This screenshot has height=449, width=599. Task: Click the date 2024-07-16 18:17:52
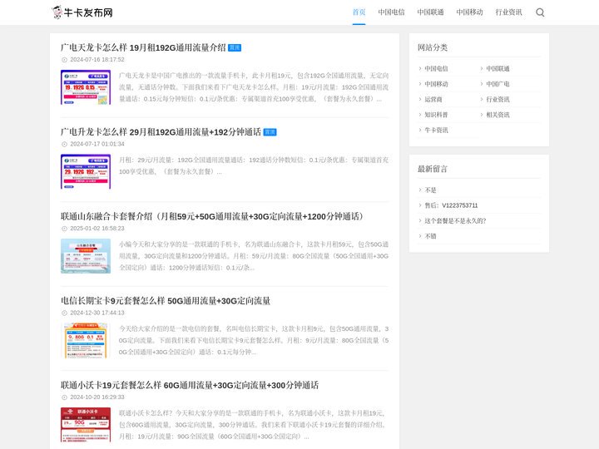(x=97, y=60)
